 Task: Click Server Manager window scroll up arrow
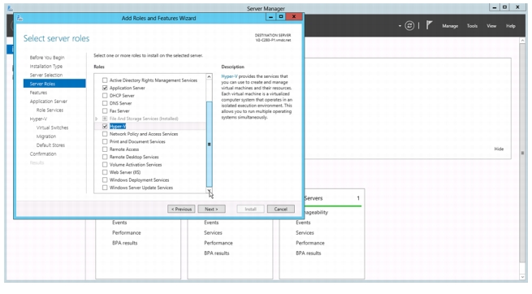pos(522,41)
